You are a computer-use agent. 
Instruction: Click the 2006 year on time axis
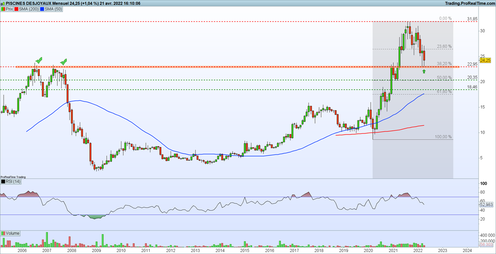(x=22, y=251)
